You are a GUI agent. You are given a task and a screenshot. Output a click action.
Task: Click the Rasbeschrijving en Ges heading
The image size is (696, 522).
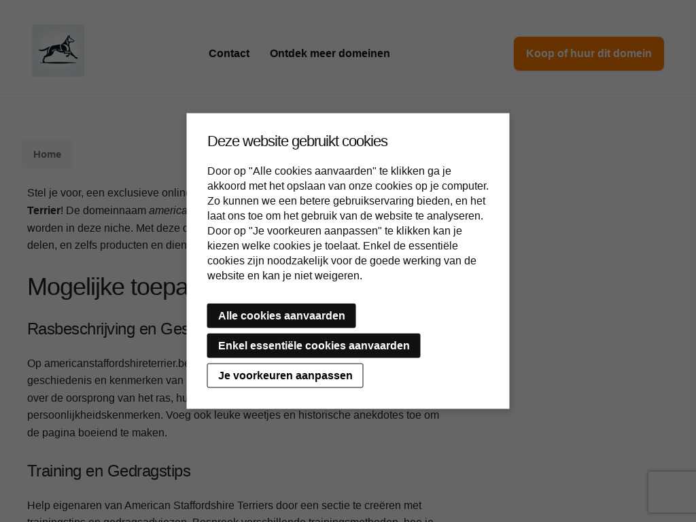coord(107,329)
